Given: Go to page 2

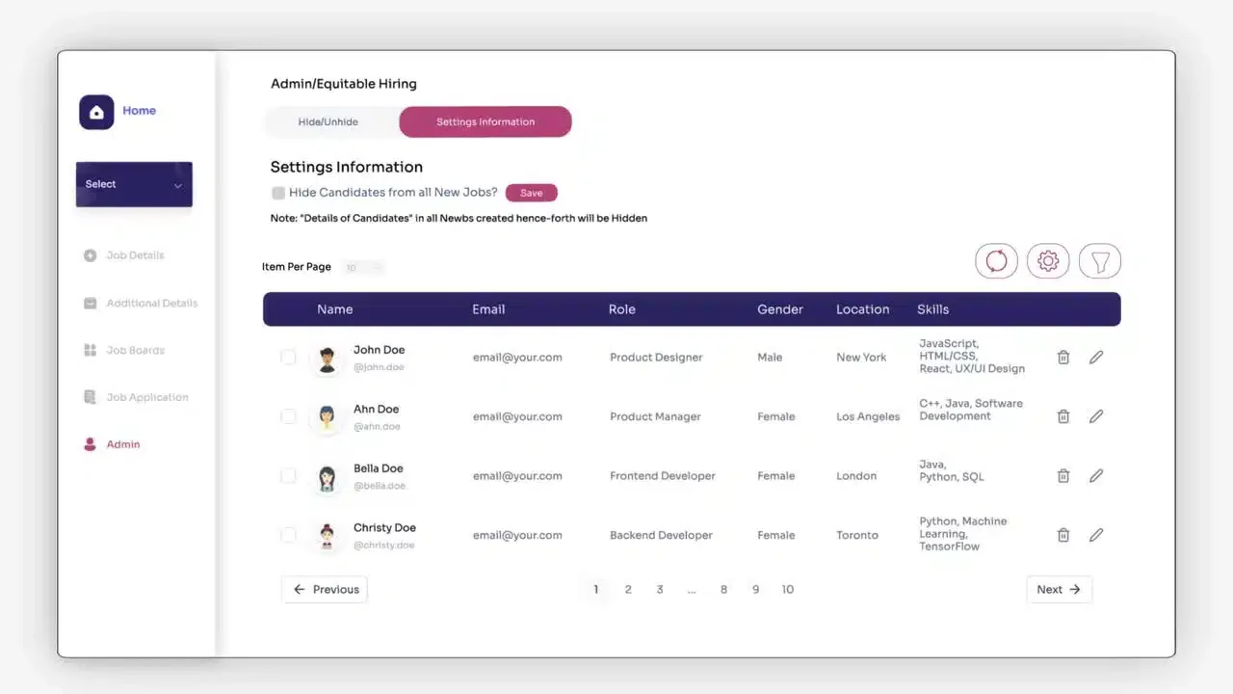Looking at the screenshot, I should point(628,590).
